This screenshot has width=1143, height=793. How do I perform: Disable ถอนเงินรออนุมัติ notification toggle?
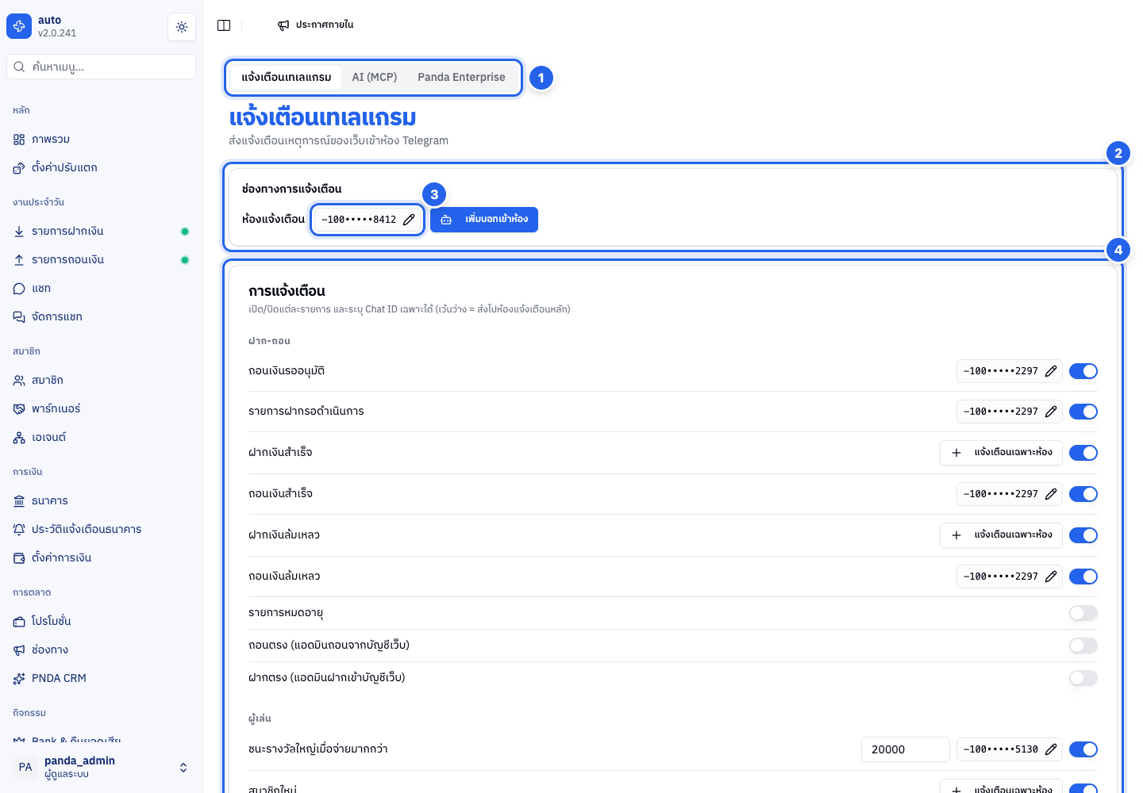1083,371
